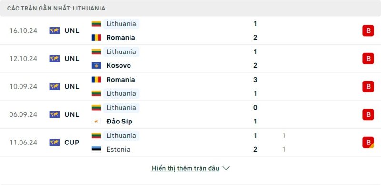Click the Kosovo flag icon
Image resolution: width=381 pixels, height=185 pixels.
pyautogui.click(x=96, y=65)
